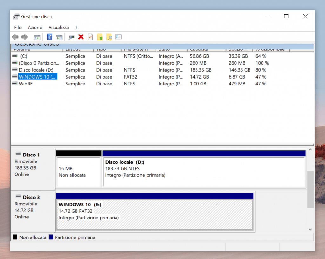Select the WinRE volume row
Screen dimensions: 325x259
coord(26,84)
